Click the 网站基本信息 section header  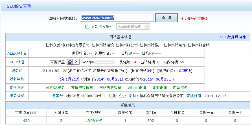tap(120, 37)
